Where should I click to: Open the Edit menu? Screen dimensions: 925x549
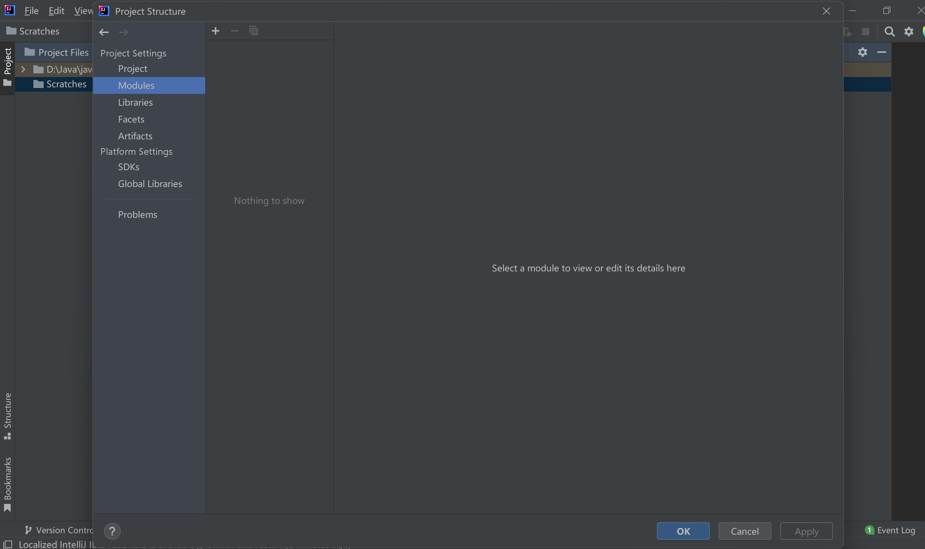click(56, 11)
